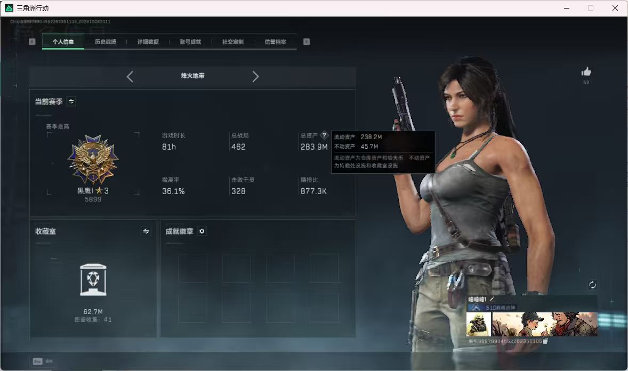
Task: Click the 黑鹰I rank badge emblem
Action: (x=93, y=159)
